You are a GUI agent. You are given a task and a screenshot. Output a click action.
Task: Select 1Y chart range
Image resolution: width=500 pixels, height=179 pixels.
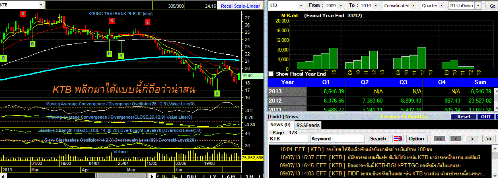214,177
